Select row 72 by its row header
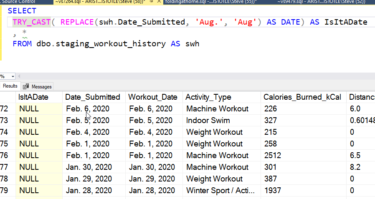 pos(5,109)
